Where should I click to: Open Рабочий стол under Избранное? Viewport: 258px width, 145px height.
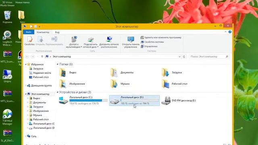pyautogui.click(x=39, y=77)
